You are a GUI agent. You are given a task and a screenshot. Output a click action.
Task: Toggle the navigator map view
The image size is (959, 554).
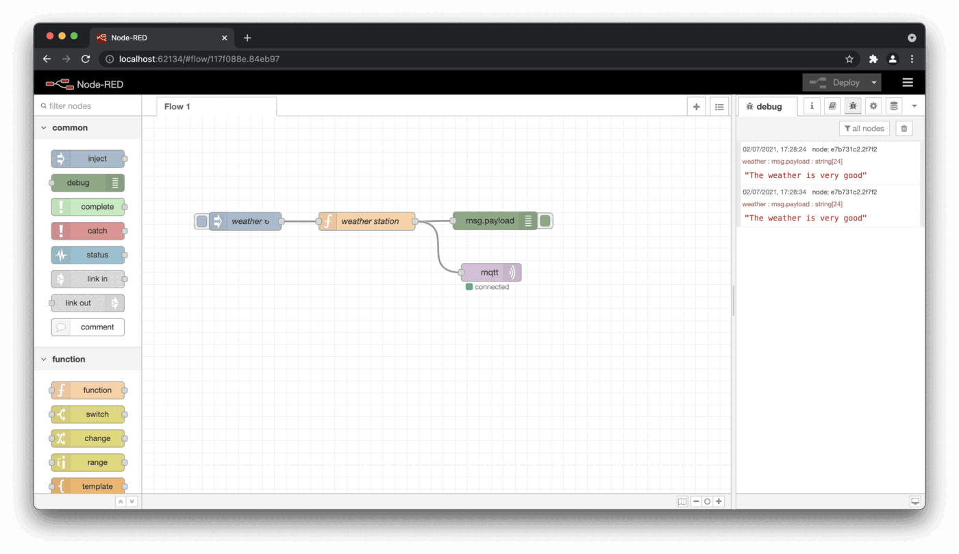(x=682, y=501)
